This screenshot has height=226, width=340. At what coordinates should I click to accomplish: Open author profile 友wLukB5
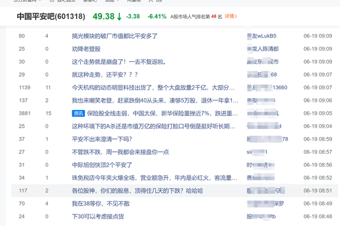pyautogui.click(x=261, y=36)
